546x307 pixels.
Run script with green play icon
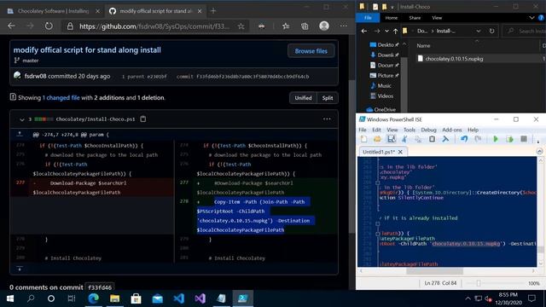[496, 139]
